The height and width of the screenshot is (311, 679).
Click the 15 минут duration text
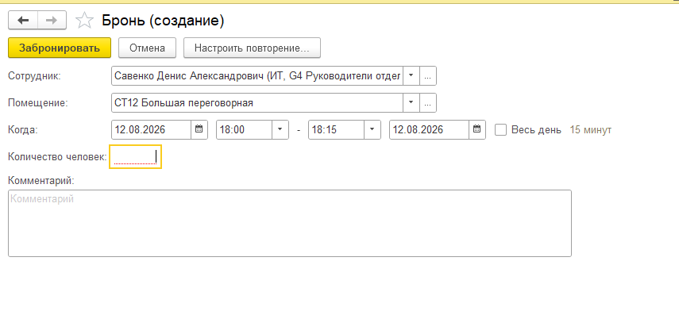pos(590,130)
